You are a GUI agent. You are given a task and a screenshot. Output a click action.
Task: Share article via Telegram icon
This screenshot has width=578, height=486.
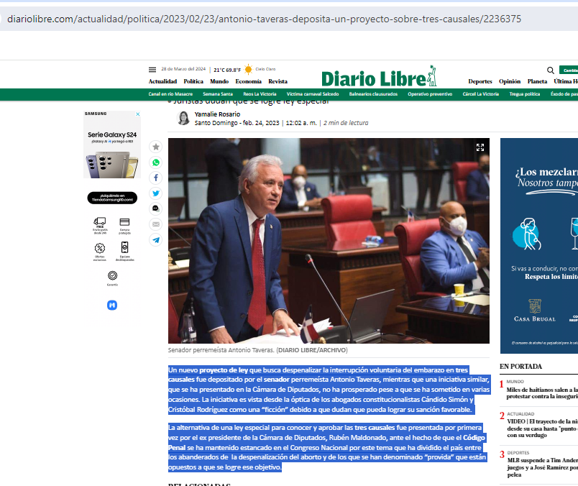coord(156,239)
